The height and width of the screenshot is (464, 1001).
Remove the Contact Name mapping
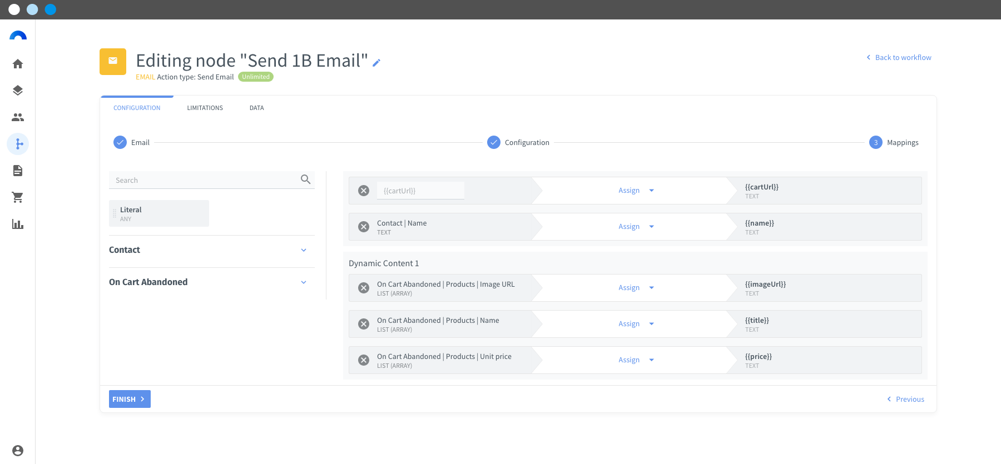[x=364, y=227]
